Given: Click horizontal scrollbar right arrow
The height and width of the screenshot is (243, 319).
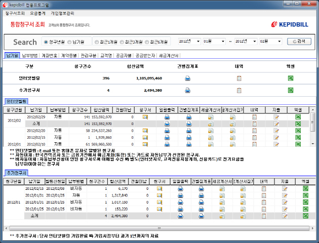Looking at the screenshot, I should 312,228.
